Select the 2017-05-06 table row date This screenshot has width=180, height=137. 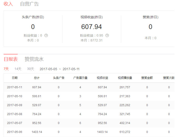(x=15, y=132)
